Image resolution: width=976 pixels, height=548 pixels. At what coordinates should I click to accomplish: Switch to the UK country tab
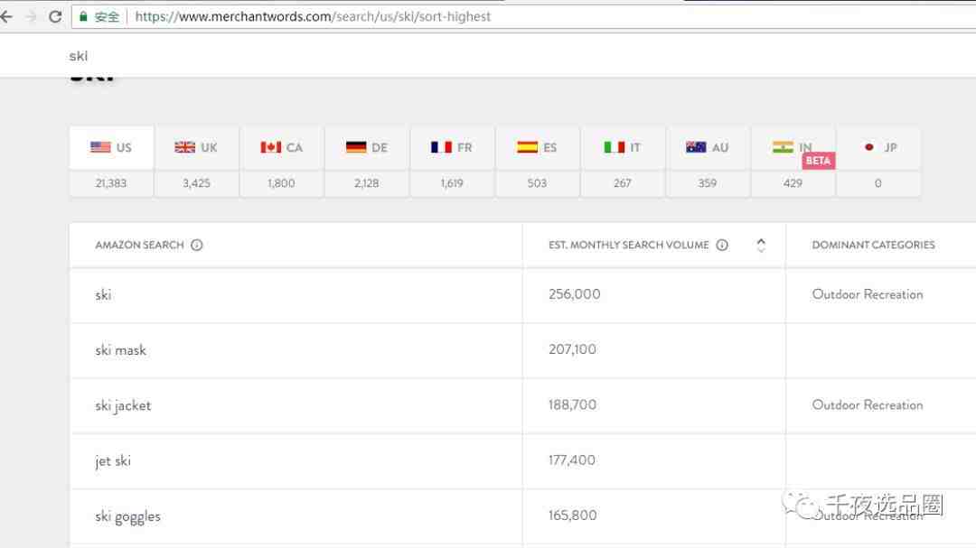coord(196,148)
